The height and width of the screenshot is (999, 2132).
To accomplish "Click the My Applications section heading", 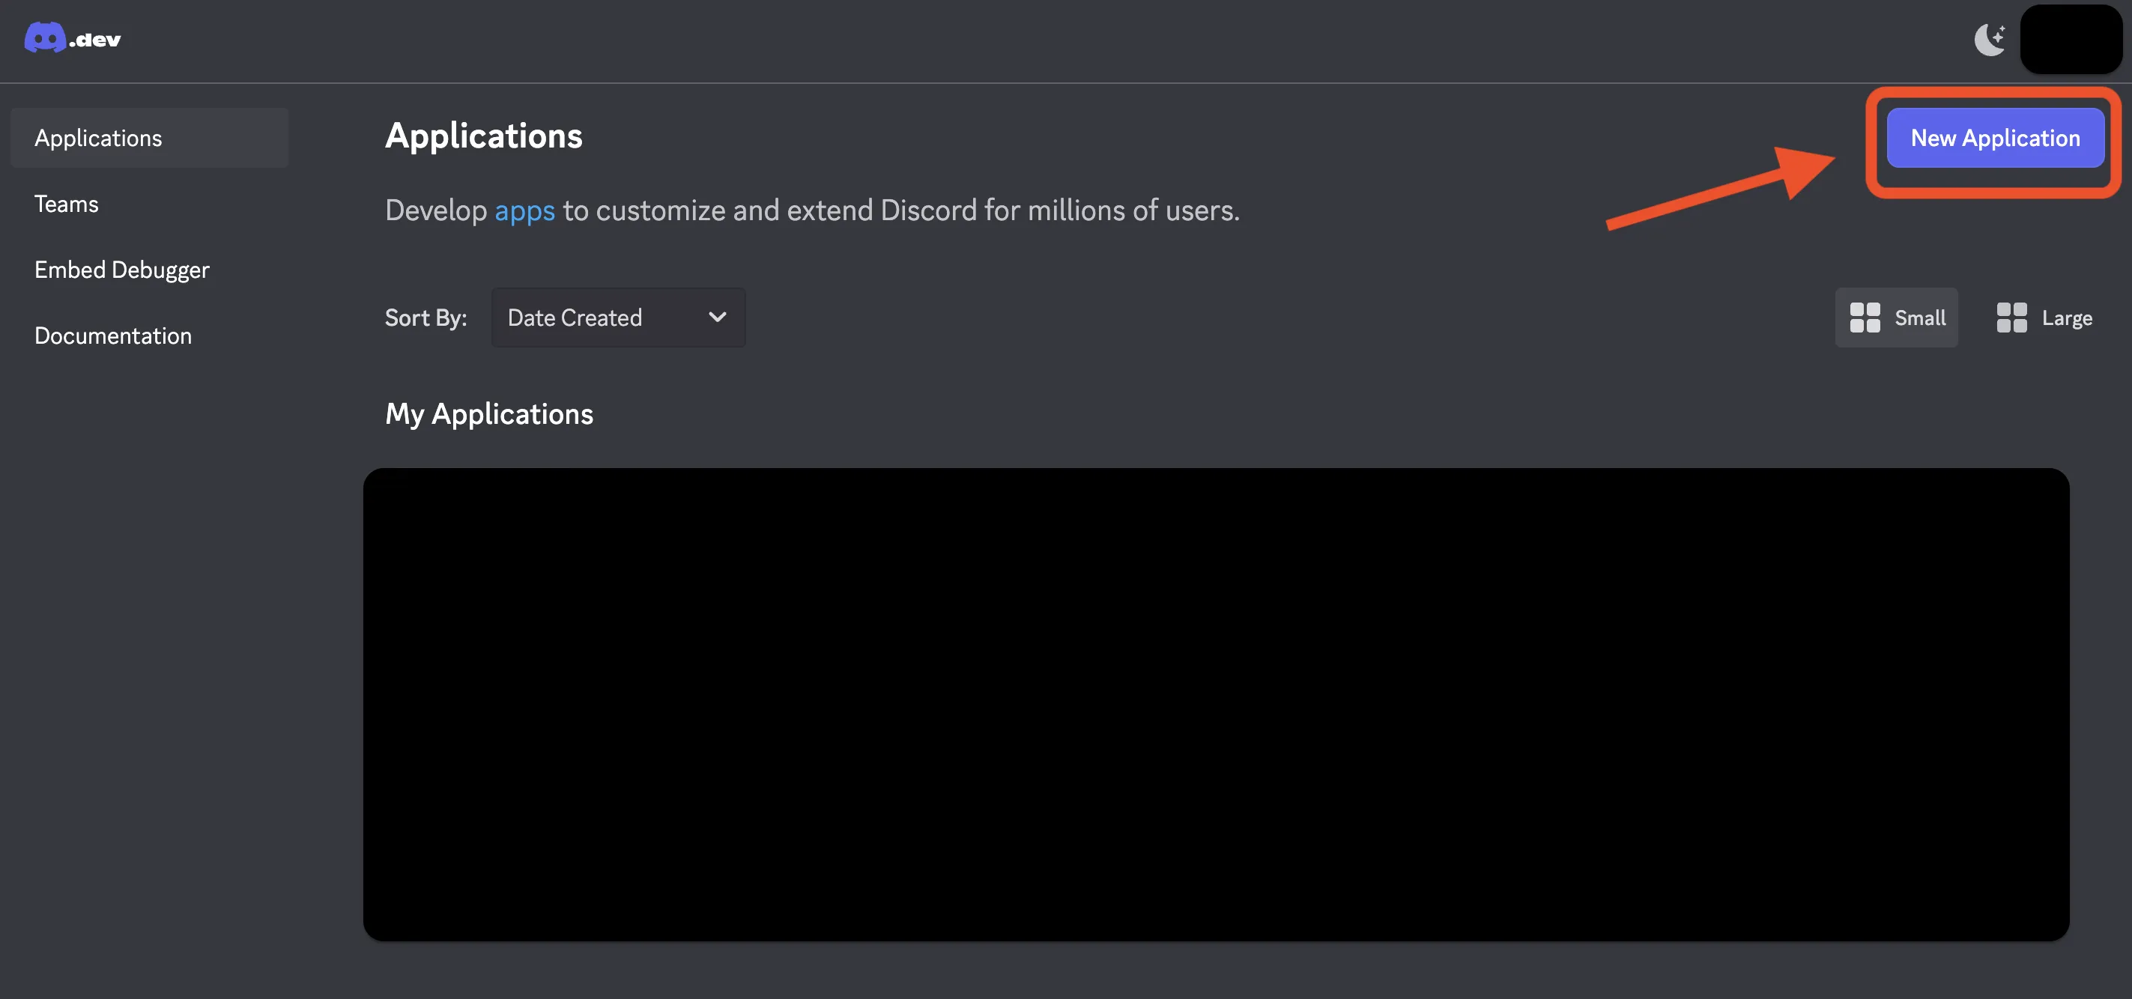I will click(489, 414).
